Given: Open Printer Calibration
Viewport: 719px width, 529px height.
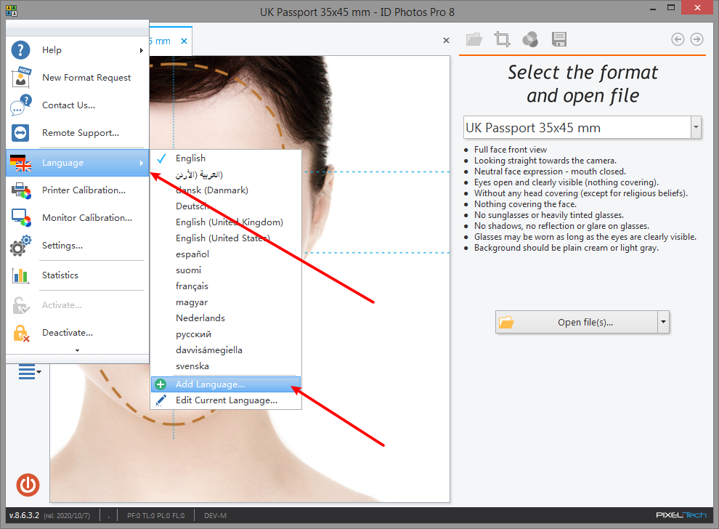Looking at the screenshot, I should [x=78, y=190].
